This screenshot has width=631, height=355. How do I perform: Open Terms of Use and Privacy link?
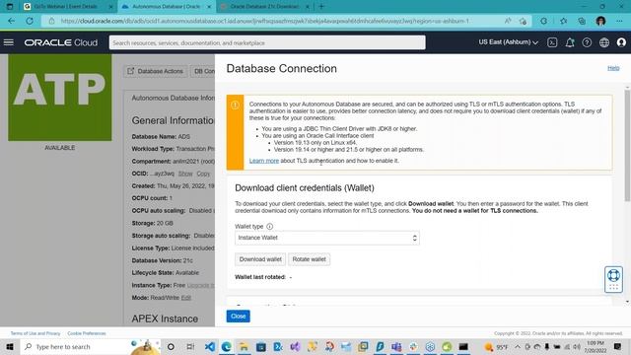click(35, 333)
